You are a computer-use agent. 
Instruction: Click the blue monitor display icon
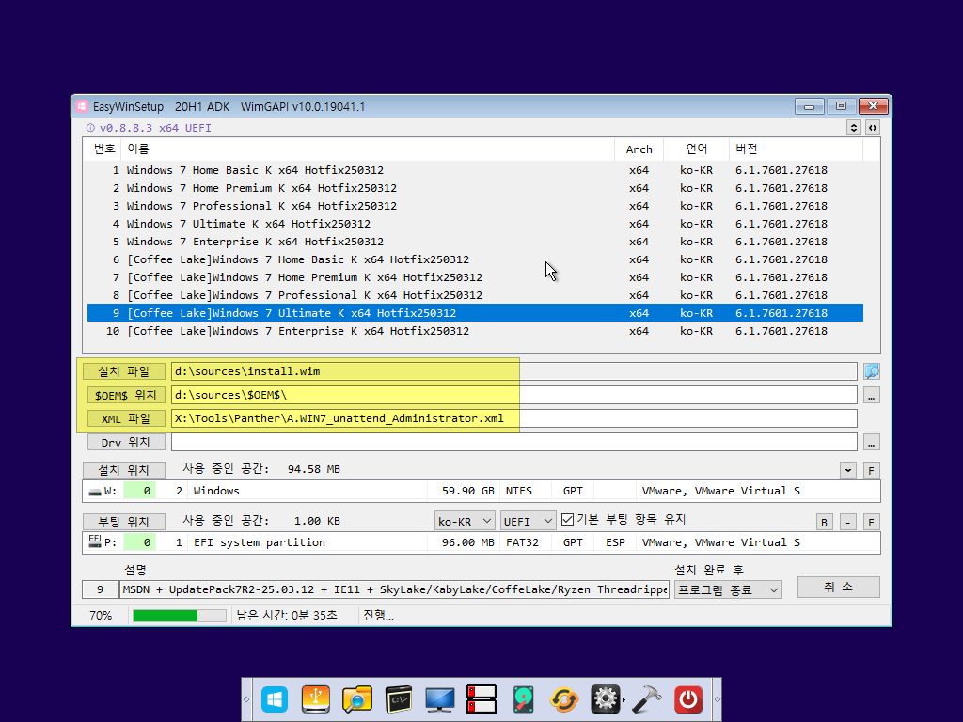point(440,699)
